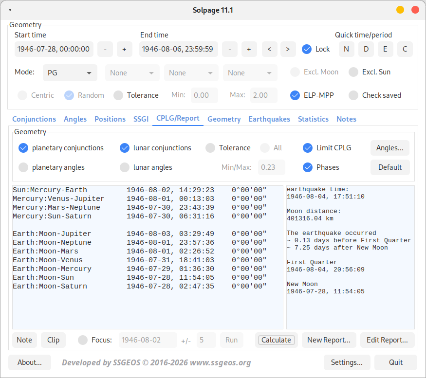
Task: Click the yellow minimize window button
Action: pos(400,10)
